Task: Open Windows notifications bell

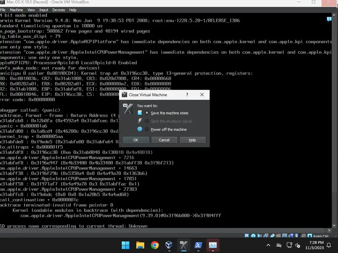Action: (329, 245)
